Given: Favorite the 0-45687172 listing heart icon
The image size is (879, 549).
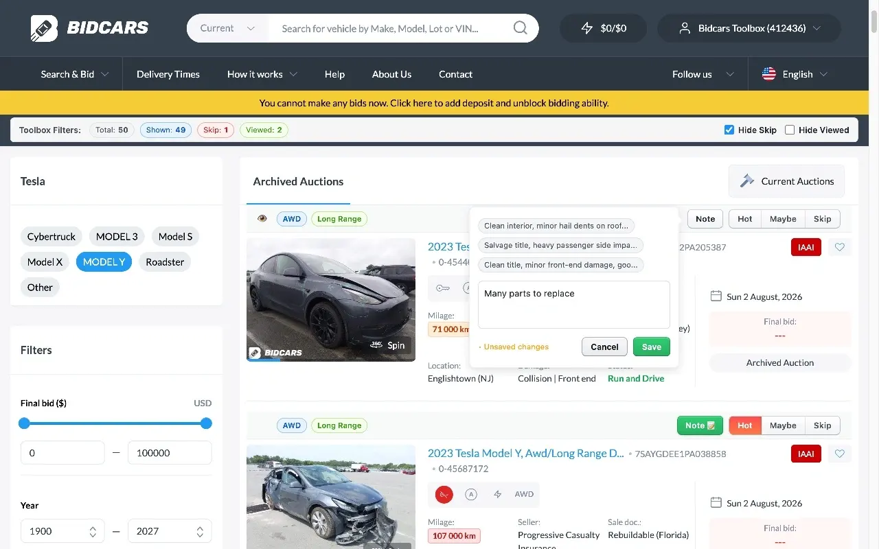Looking at the screenshot, I should [840, 454].
